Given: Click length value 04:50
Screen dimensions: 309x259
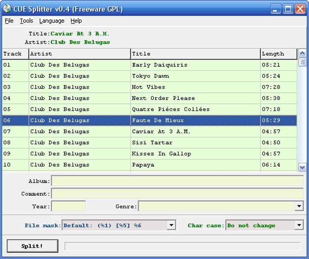Looking at the screenshot, I should [x=271, y=143].
